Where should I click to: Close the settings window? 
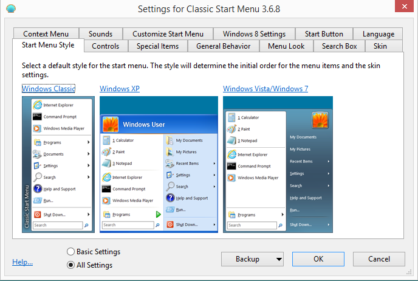click(405, 6)
